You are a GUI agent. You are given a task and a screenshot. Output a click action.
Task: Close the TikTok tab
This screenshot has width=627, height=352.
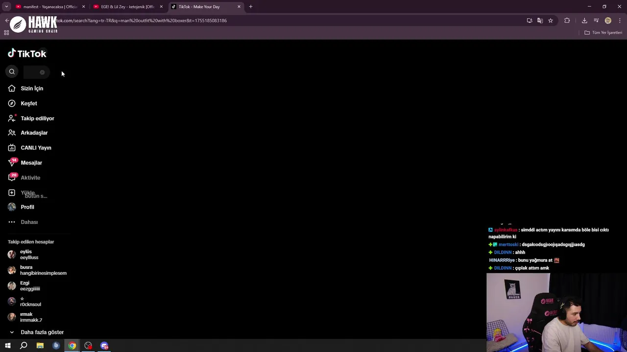pyautogui.click(x=239, y=7)
